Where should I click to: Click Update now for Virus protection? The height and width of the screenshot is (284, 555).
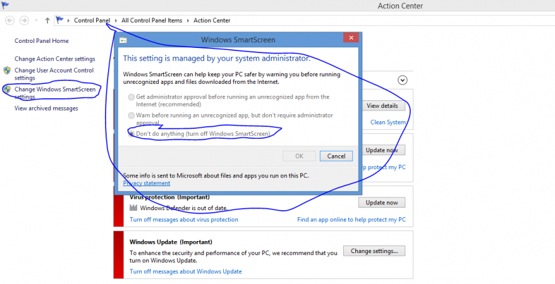click(x=382, y=203)
